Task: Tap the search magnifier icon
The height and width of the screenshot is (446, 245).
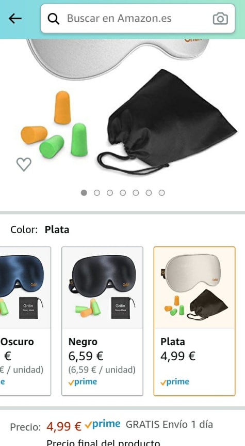Action: [x=53, y=19]
